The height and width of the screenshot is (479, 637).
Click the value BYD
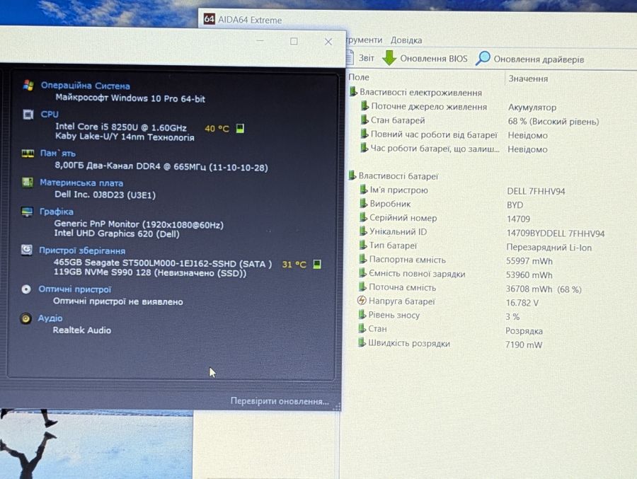coord(515,205)
